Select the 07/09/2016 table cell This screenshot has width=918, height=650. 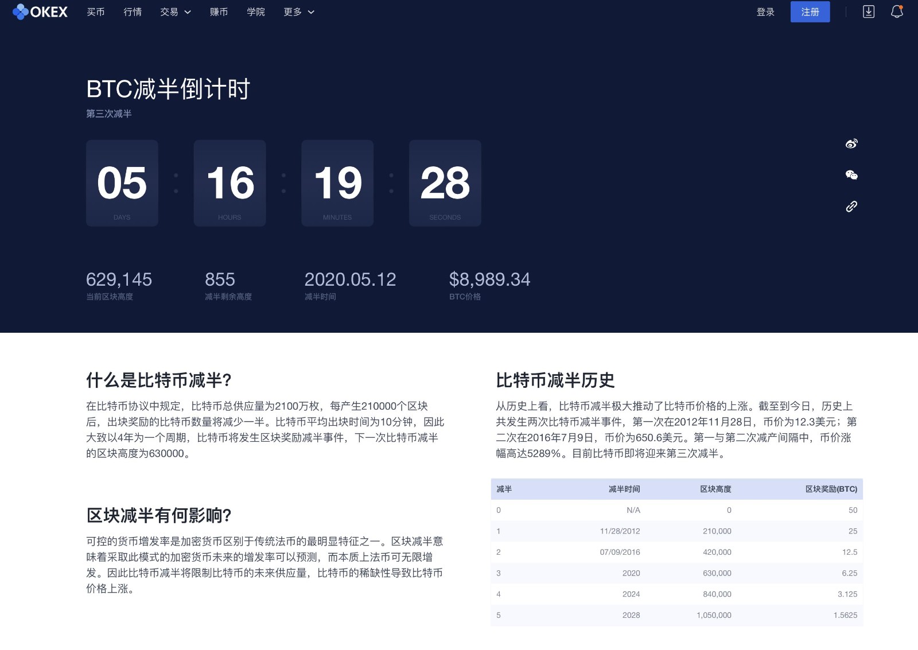(620, 552)
